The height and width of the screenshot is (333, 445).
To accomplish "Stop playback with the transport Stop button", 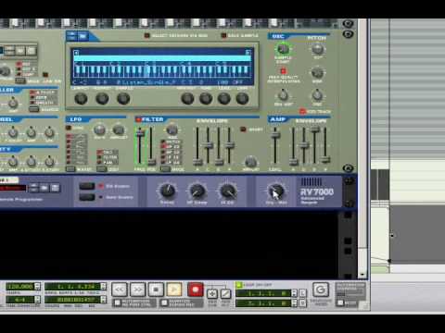I will [156, 290].
